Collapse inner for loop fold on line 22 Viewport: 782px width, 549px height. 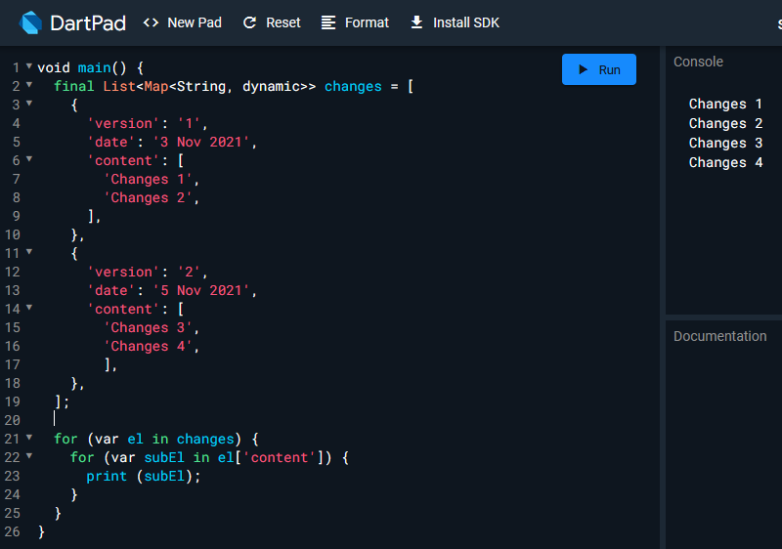click(x=29, y=456)
